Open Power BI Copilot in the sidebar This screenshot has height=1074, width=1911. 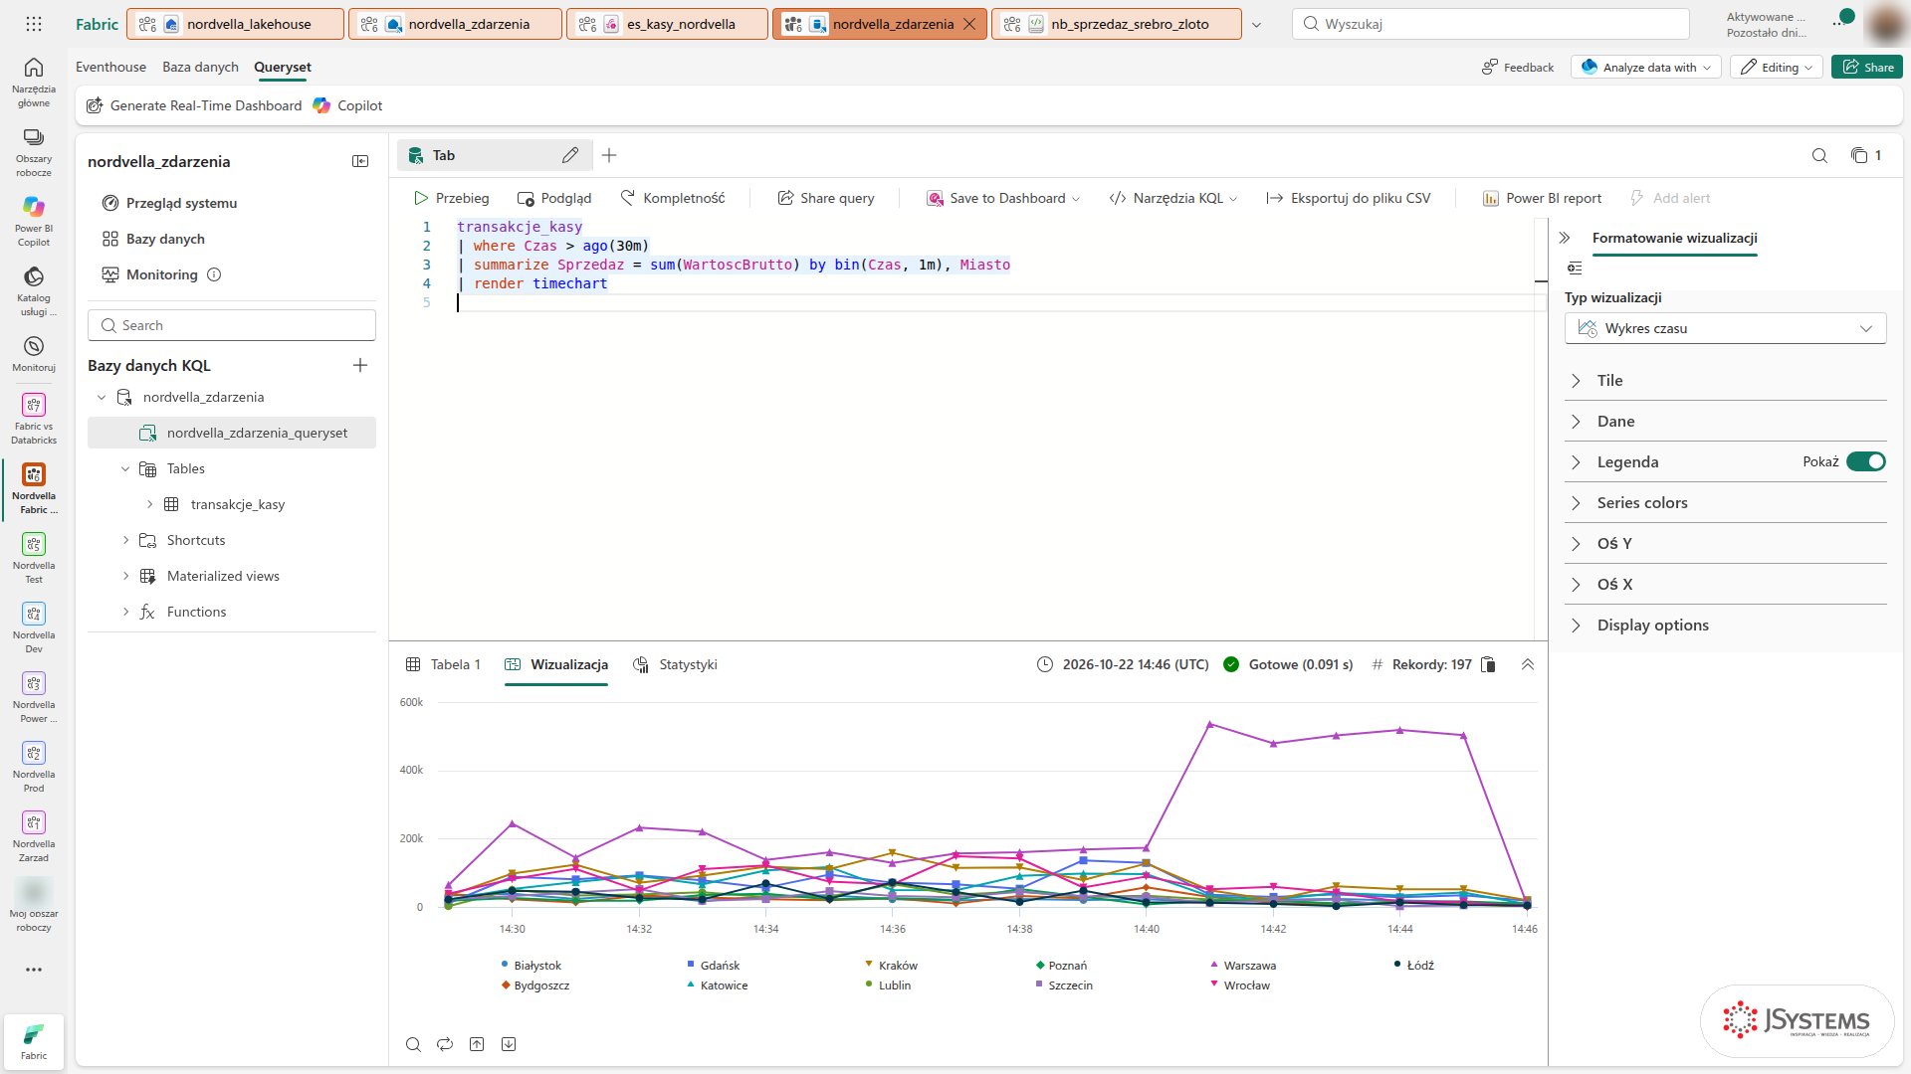[34, 221]
